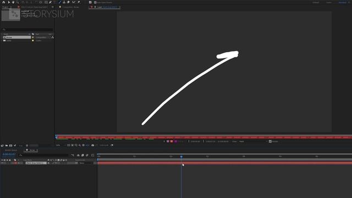Click the yellow label swatch of the Arrow composition
The width and height of the screenshot is (352, 198).
[x=33, y=37]
